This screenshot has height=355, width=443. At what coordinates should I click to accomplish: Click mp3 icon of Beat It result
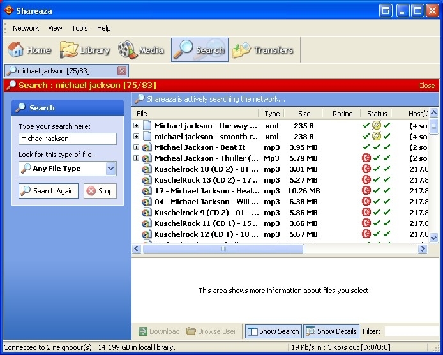click(x=147, y=147)
